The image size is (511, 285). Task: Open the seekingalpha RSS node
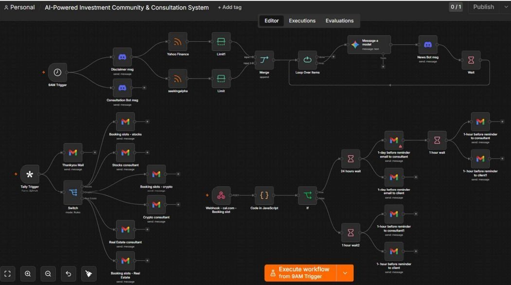pyautogui.click(x=177, y=79)
